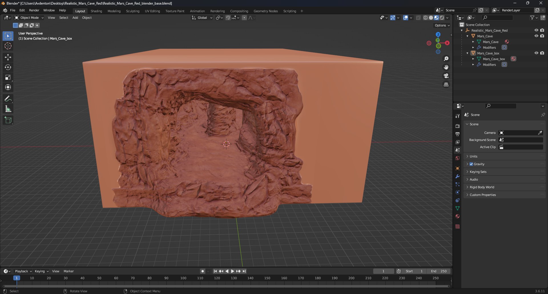
Task: Open the Modifiers properties wrench tab
Action: click(458, 176)
